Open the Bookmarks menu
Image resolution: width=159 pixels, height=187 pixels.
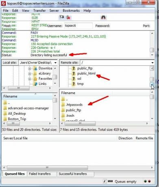(71, 11)
